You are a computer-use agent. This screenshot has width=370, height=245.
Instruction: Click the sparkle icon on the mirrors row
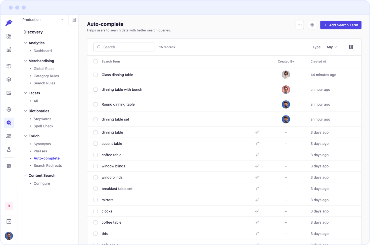tap(257, 200)
